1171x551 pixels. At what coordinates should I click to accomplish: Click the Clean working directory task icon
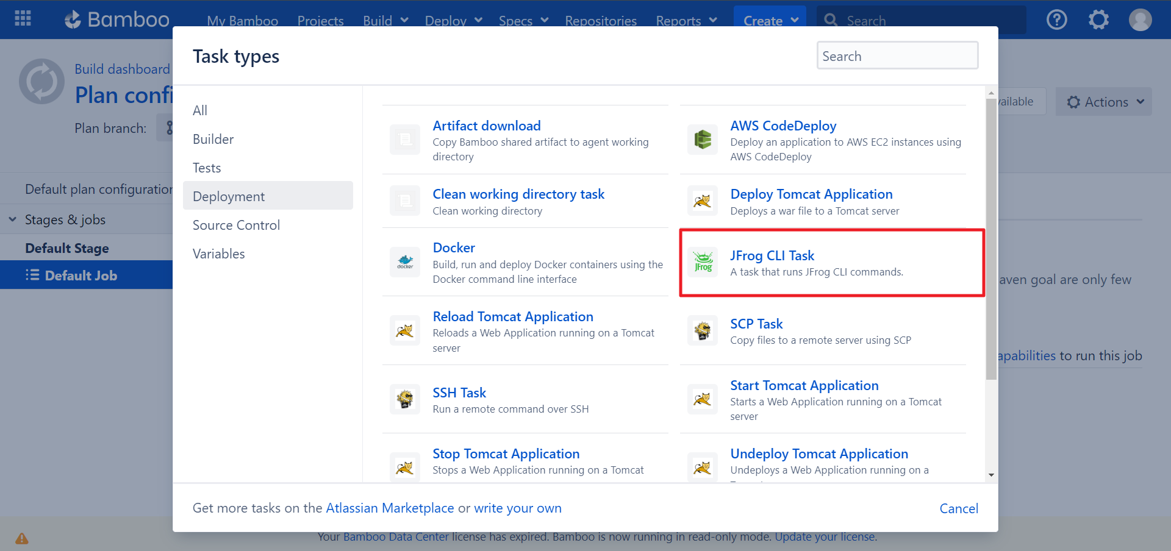[x=405, y=201]
